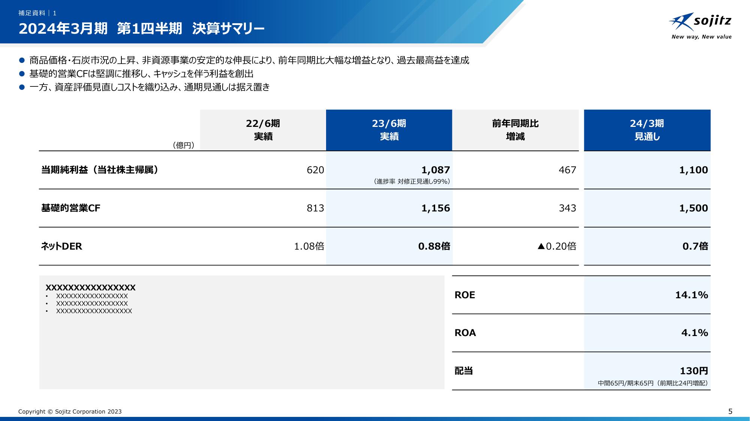Click the 1,087 net profit value
750x421 pixels.
(x=436, y=170)
